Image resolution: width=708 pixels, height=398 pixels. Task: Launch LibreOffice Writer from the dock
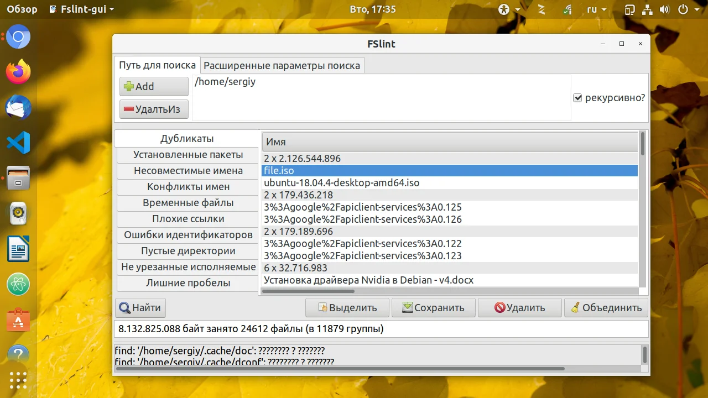(x=18, y=249)
